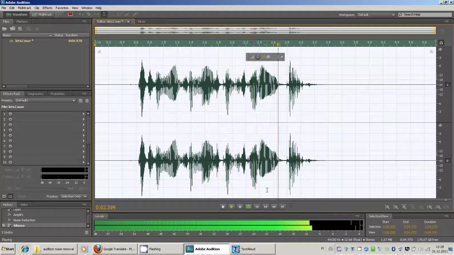The height and width of the screenshot is (255, 454).
Task: Open Files panel options menu
Action: tap(84, 21)
